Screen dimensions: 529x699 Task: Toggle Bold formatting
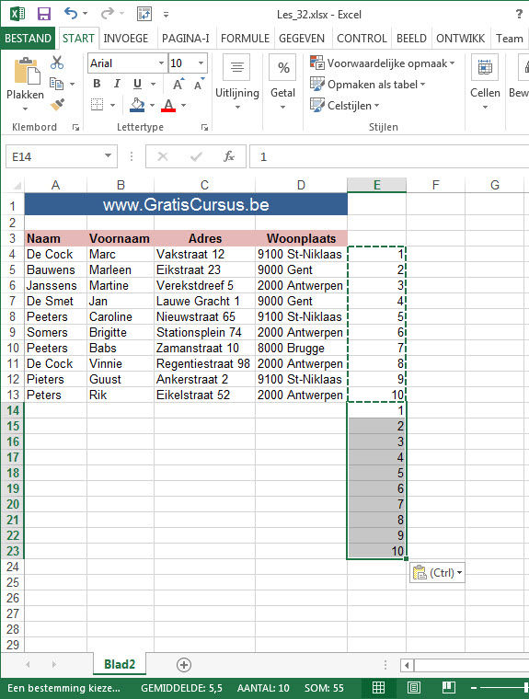point(97,84)
